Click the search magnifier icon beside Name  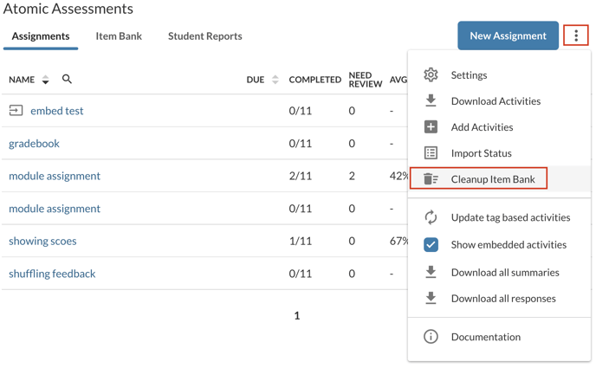(67, 80)
